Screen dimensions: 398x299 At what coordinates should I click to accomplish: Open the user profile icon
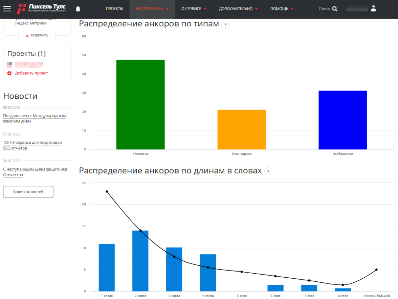pos(373,9)
